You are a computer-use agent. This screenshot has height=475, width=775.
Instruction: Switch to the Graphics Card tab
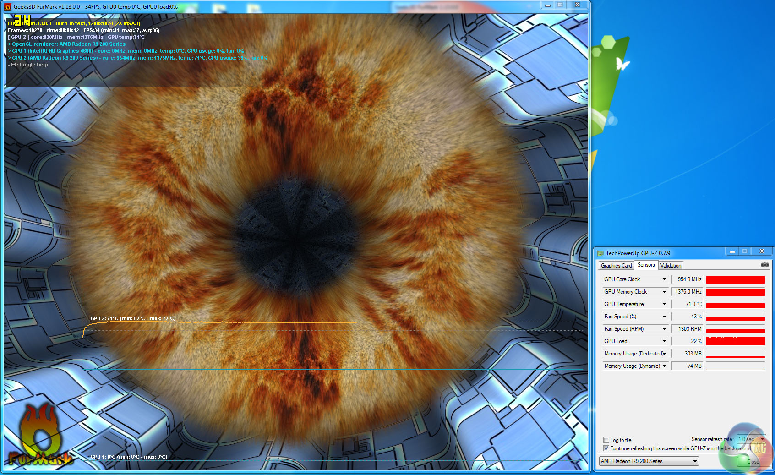[x=616, y=266]
